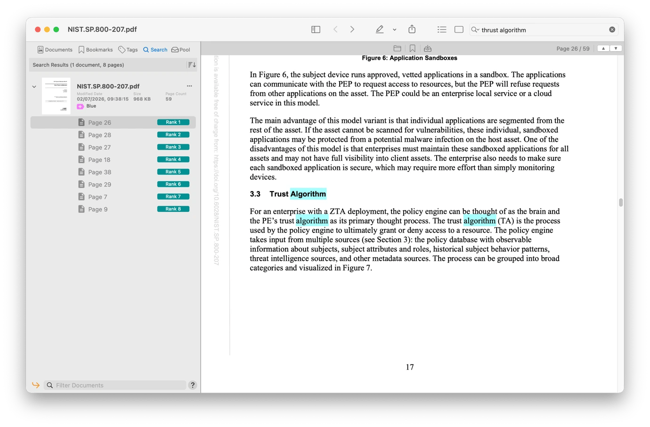Click the NIST.SP.800-207.pdf file name in sidebar
Viewport: 650px width, 427px height.
108,86
